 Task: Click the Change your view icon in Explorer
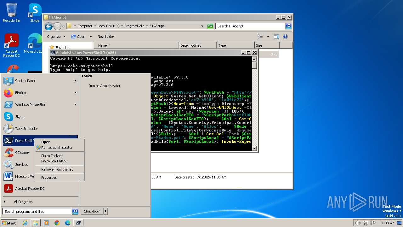point(260,37)
